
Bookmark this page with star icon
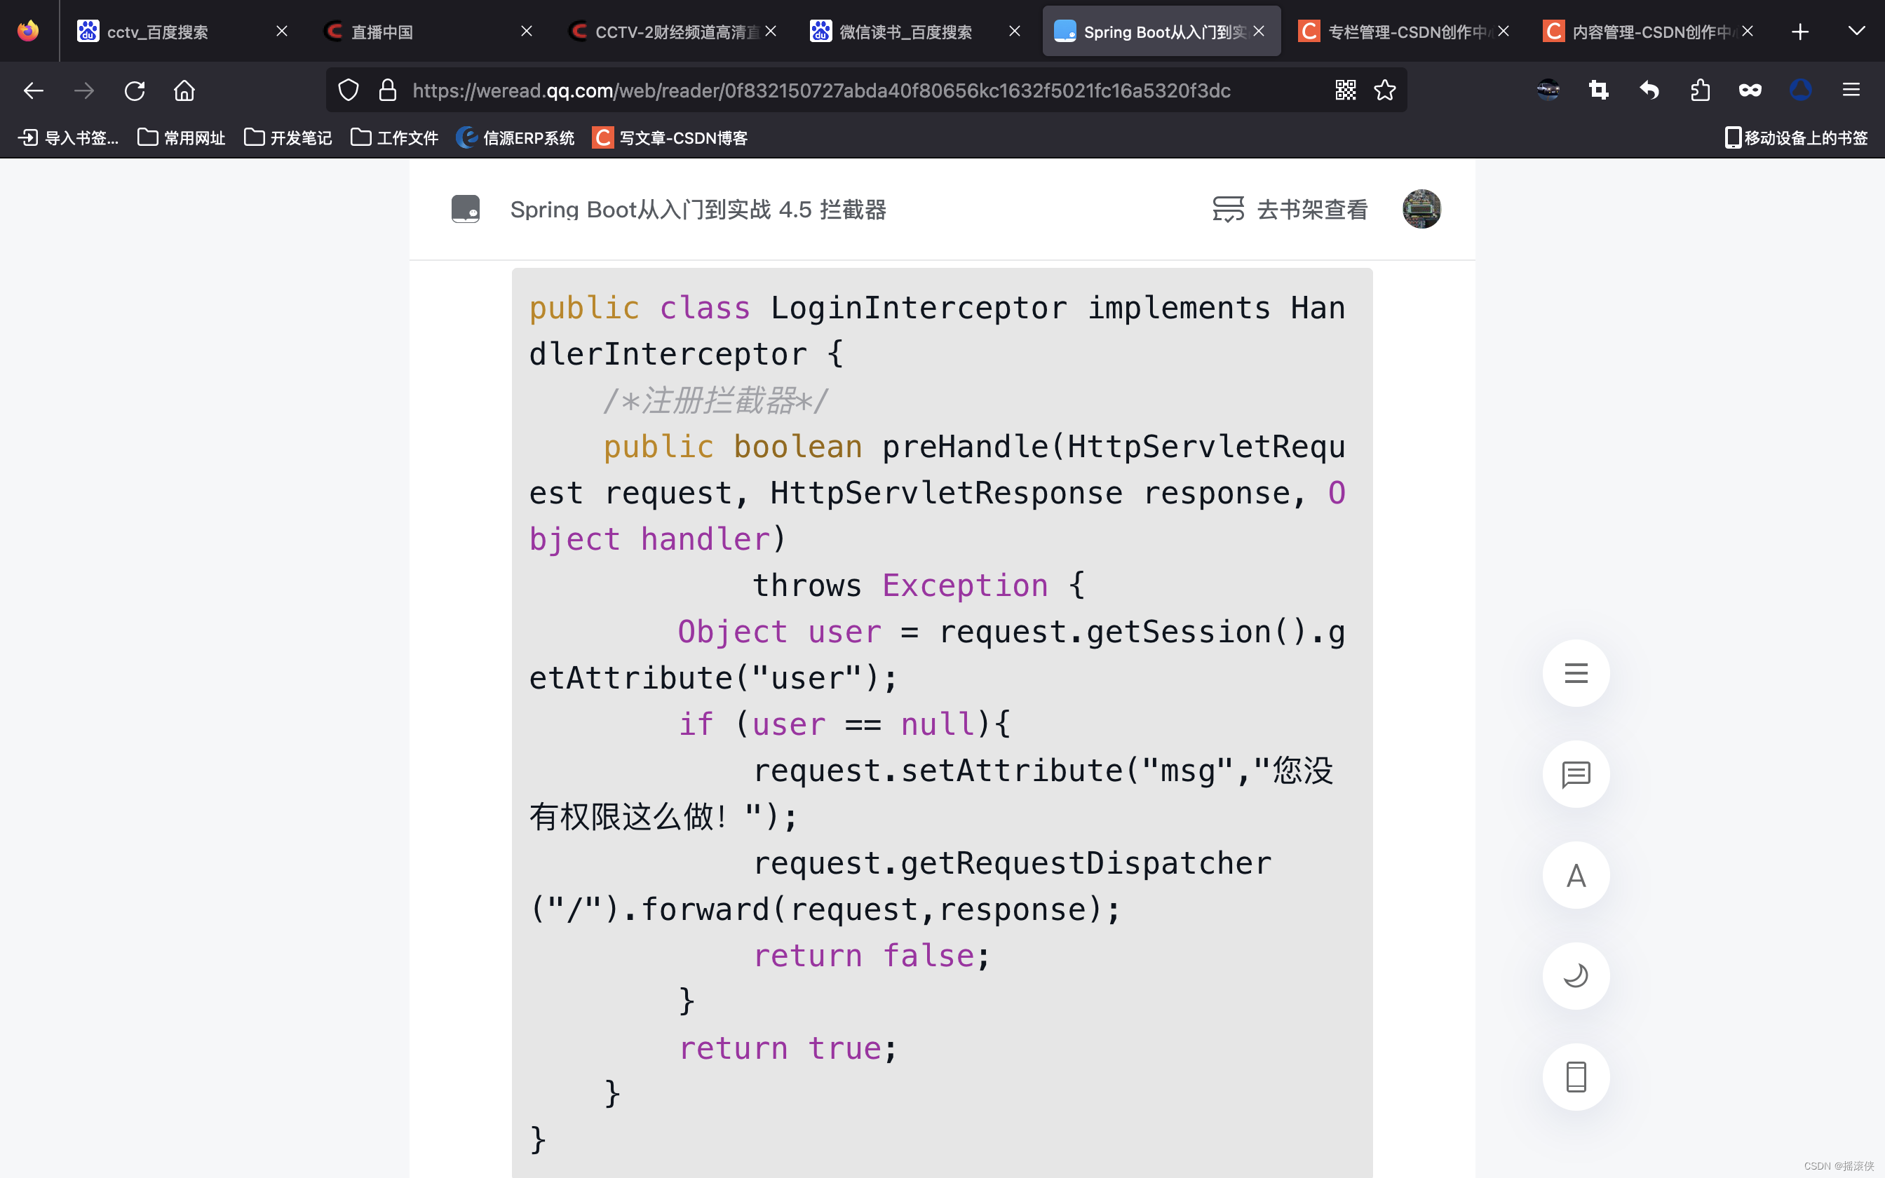[x=1384, y=90]
